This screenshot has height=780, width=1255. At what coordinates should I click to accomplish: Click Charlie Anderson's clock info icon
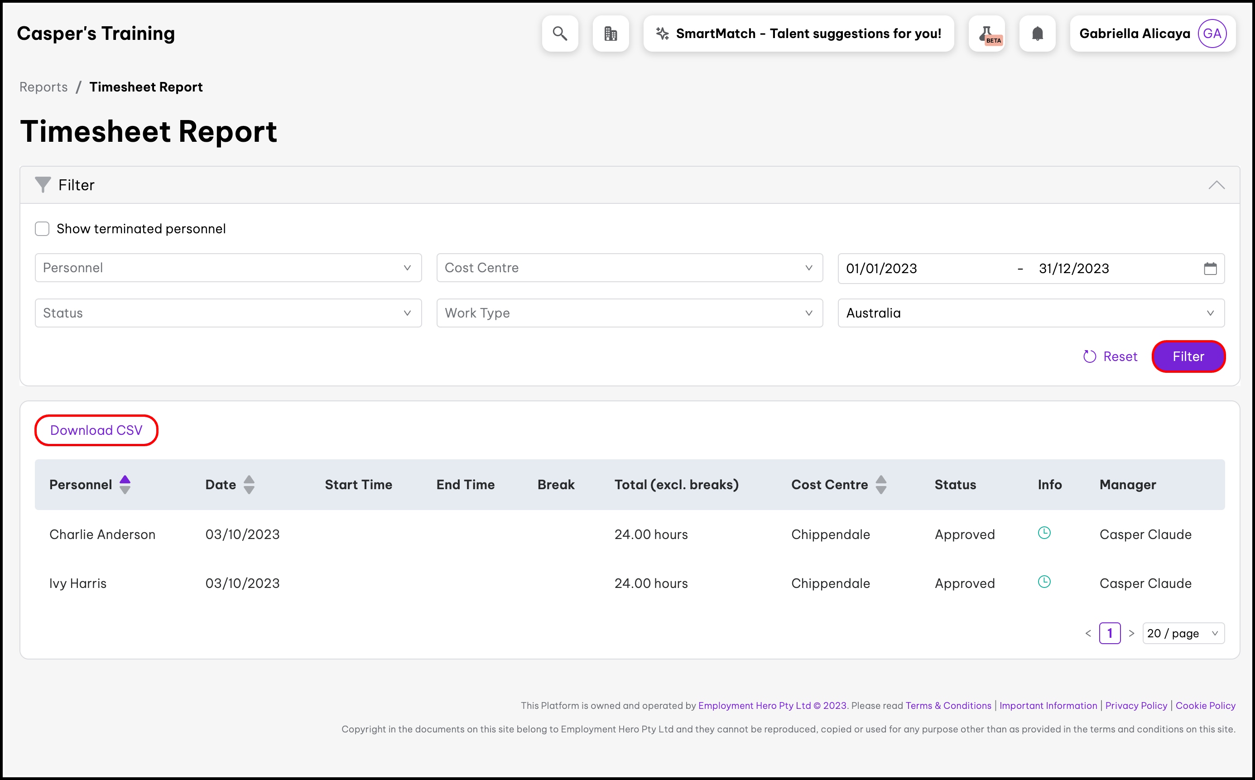pyautogui.click(x=1044, y=533)
